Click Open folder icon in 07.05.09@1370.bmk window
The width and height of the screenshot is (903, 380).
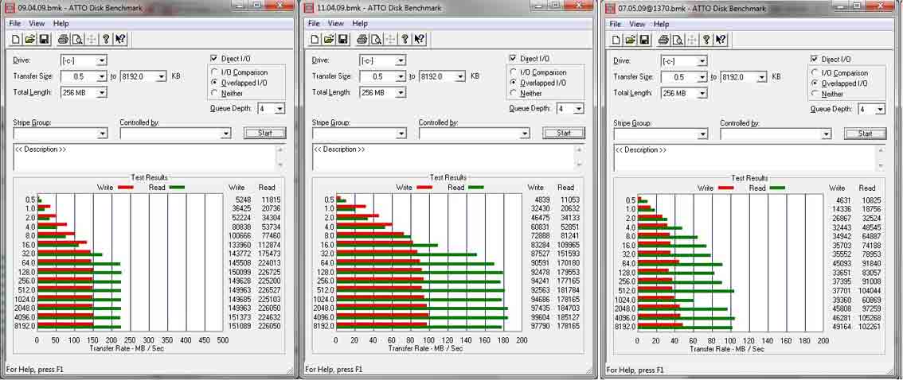pos(631,40)
